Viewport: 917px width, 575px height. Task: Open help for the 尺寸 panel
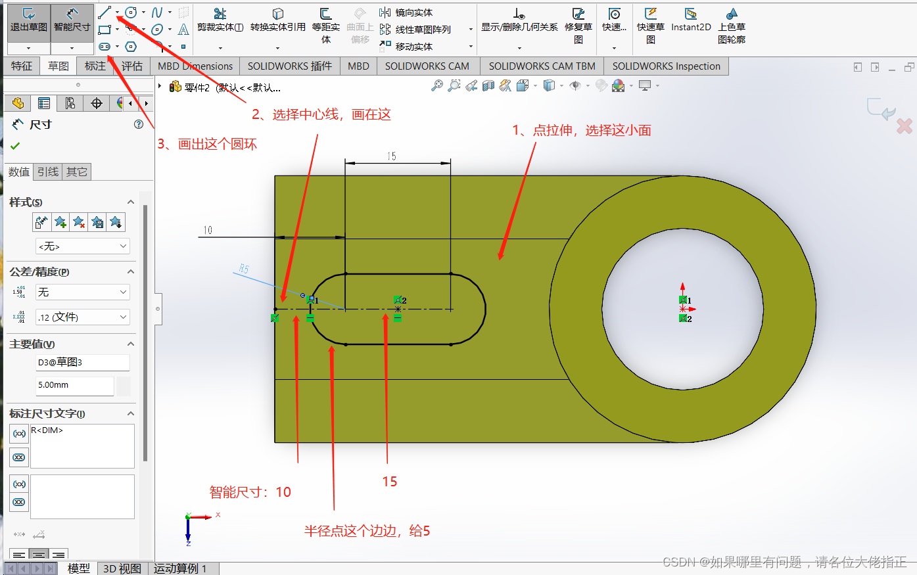[x=139, y=124]
